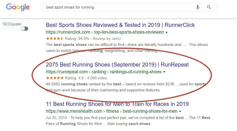Click the runnerclick.com green URL

tap(105, 32)
